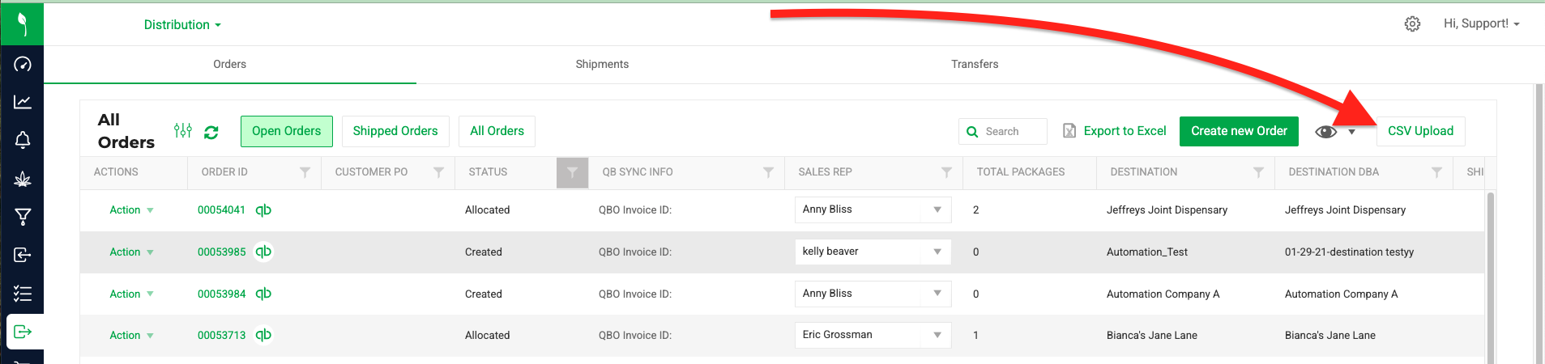Toggle the Shipped Orders filter
Image resolution: width=1545 pixels, height=364 pixels.
coord(395,131)
